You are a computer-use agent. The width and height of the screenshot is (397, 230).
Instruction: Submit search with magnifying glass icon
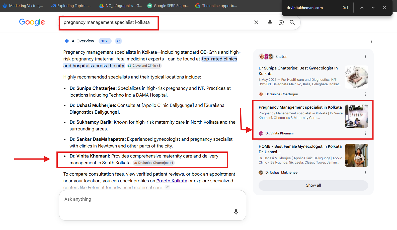pyautogui.click(x=292, y=22)
